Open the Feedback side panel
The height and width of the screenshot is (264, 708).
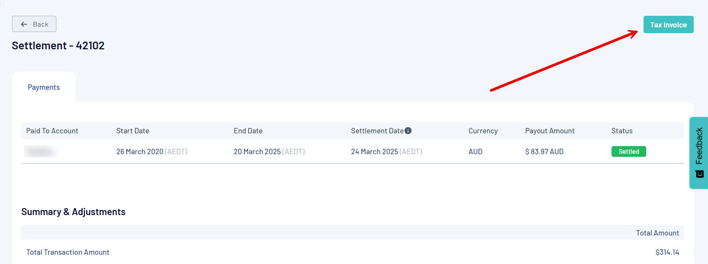pyautogui.click(x=699, y=146)
